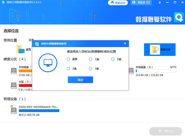Click the NTFS label
This screenshot has height=139, width=185.
(x=173, y=67)
